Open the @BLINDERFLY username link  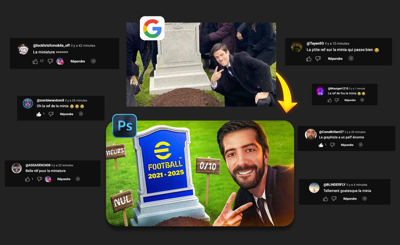click(x=334, y=184)
